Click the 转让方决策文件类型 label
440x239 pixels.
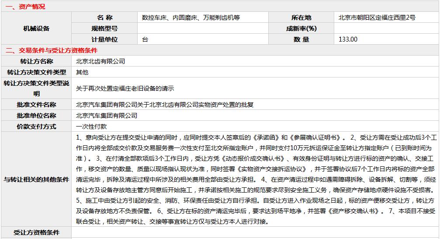tap(36, 72)
